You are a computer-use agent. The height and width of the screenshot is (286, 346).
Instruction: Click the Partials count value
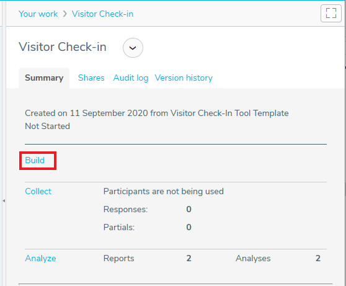pos(189,227)
